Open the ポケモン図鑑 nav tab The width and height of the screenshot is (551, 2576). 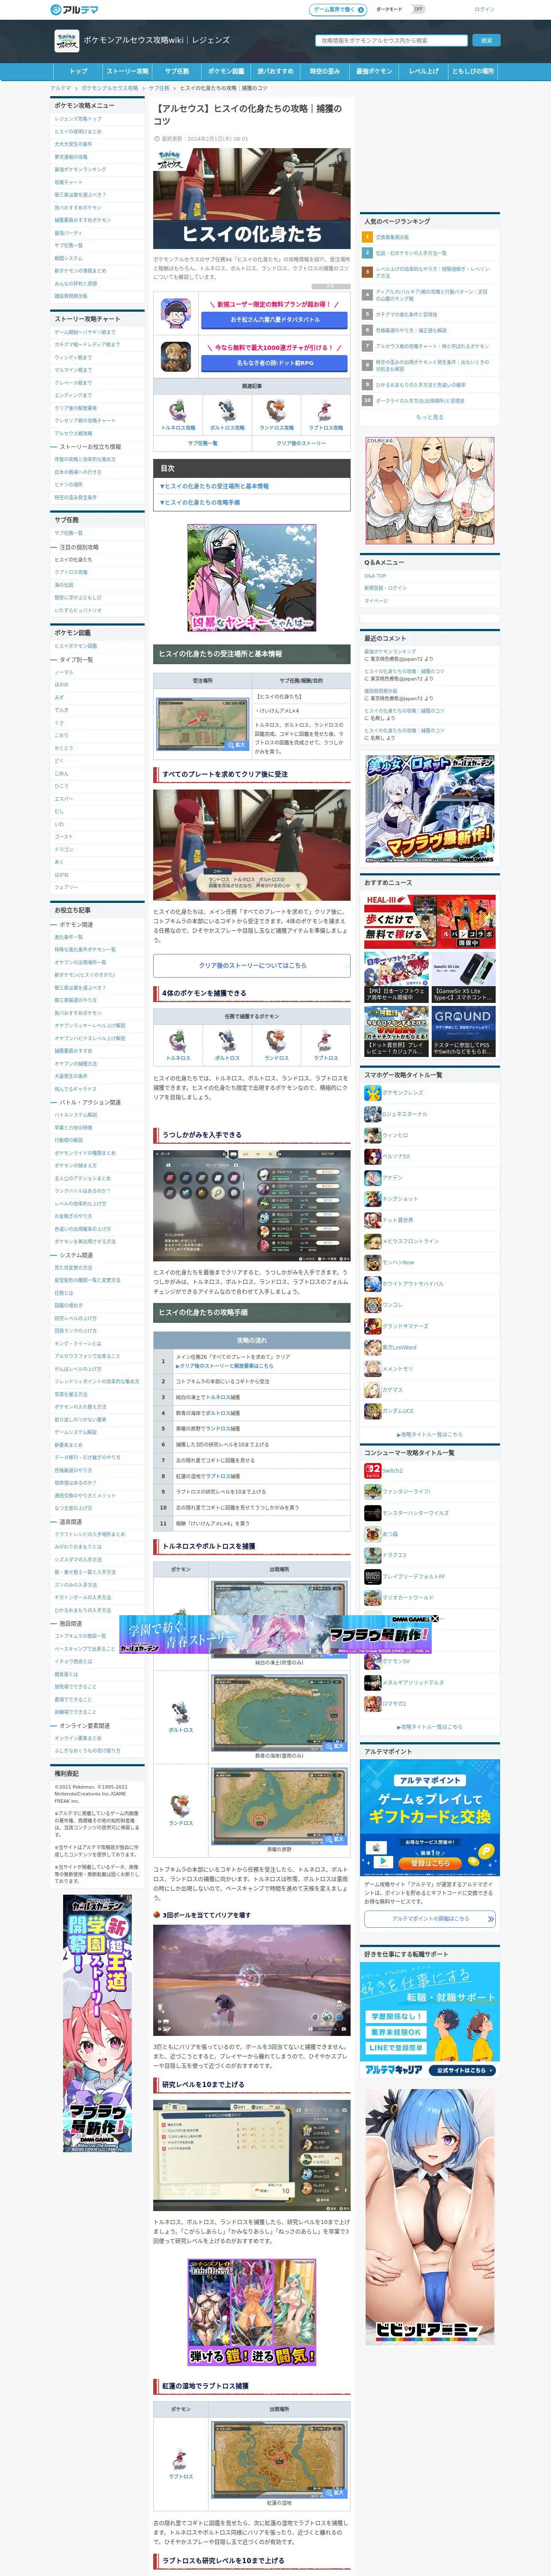point(226,72)
